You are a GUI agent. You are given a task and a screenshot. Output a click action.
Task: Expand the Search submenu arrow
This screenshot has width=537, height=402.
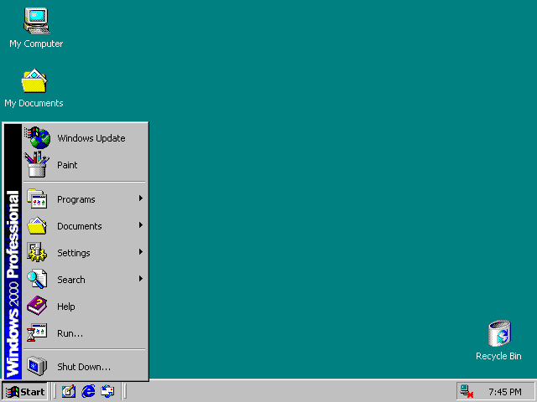click(140, 279)
